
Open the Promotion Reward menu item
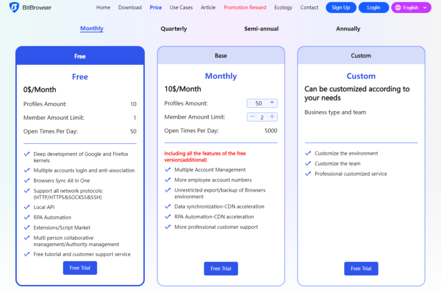click(245, 8)
